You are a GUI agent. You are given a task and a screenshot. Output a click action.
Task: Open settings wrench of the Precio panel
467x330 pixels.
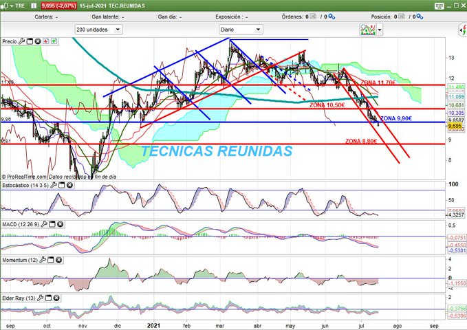coord(21,41)
